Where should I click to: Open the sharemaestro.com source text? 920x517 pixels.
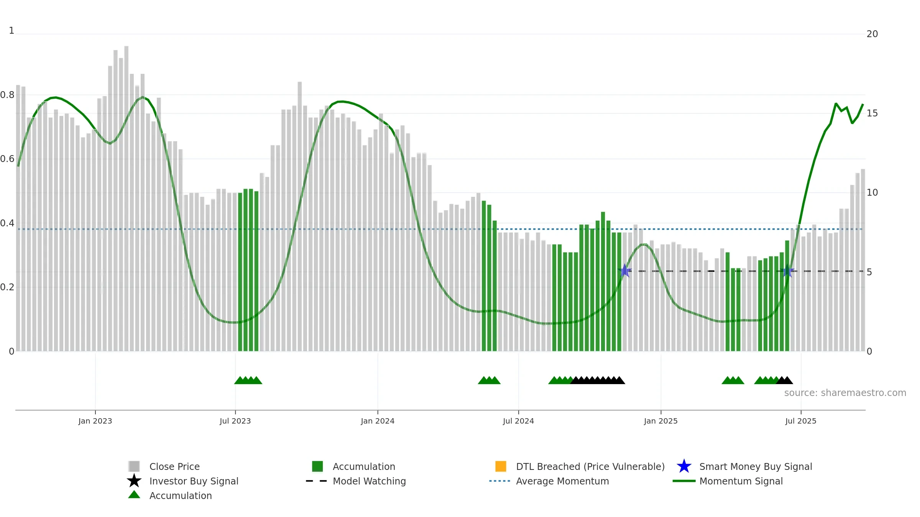[x=845, y=393]
